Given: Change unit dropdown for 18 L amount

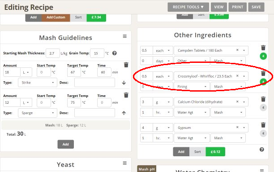Looking at the screenshot, I should click(x=26, y=72).
